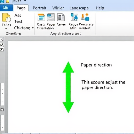Click the vertical ruler on left edge
Image resolution: width=134 pixels, height=134 pixels.
point(2,94)
